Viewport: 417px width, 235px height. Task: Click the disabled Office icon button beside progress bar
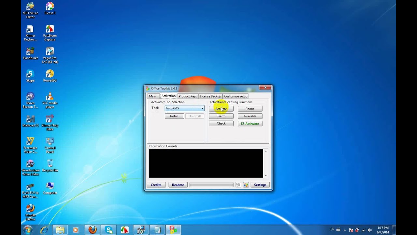pos(238,185)
